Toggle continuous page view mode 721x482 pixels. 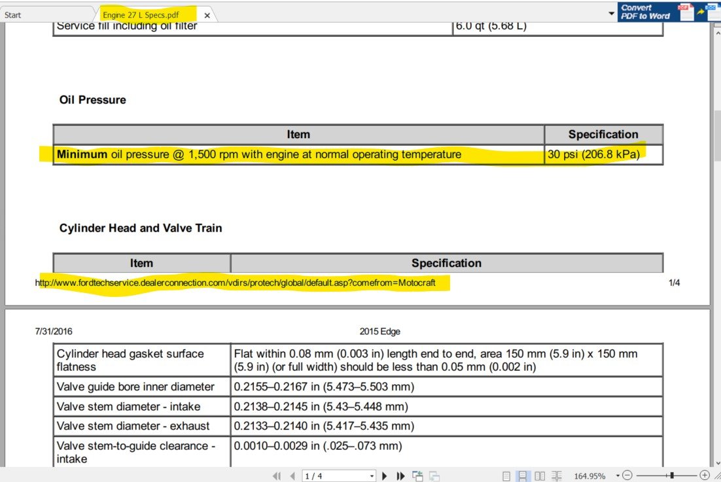(523, 476)
